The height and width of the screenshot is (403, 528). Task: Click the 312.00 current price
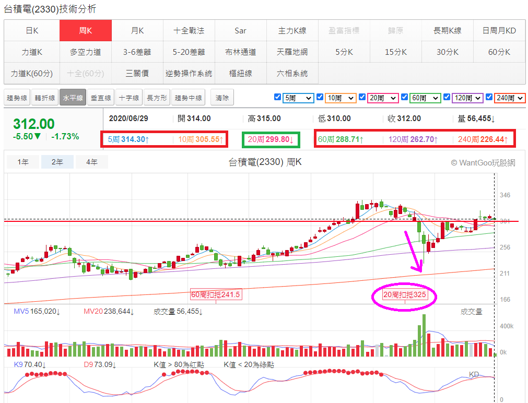33,124
